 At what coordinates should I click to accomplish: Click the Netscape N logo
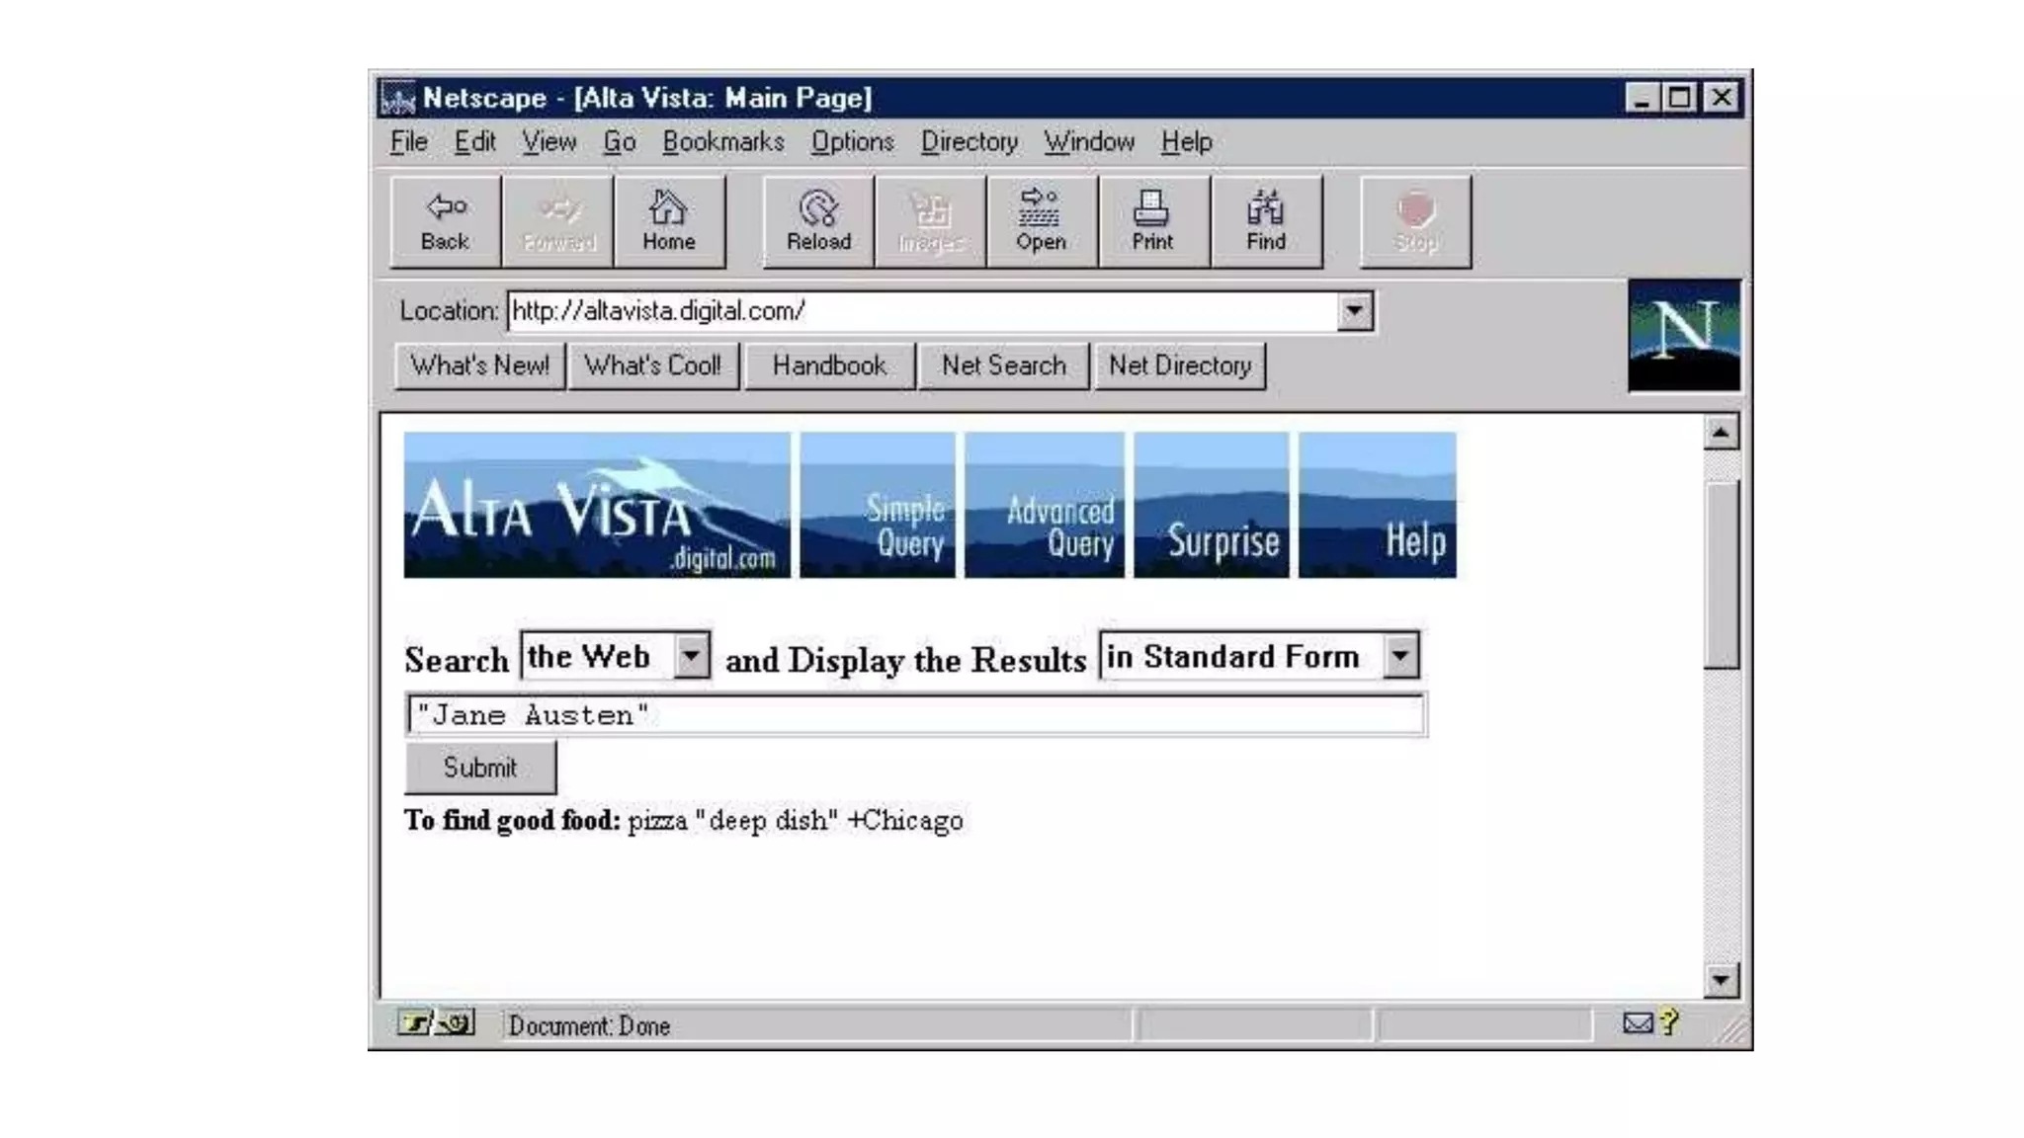[x=1683, y=336]
